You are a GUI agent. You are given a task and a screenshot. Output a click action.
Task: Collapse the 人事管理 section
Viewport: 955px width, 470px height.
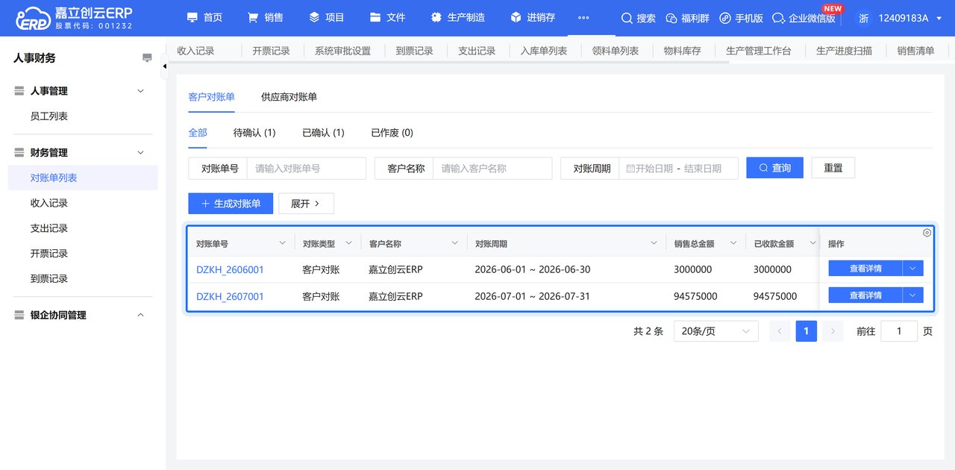tap(140, 91)
